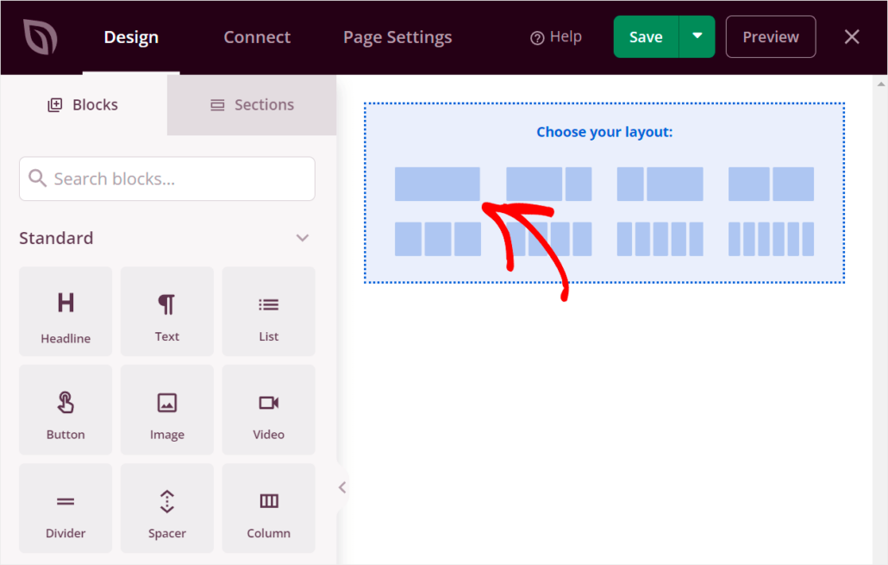Select the Headline block
Image resolution: width=888 pixels, height=565 pixels.
coord(65,311)
